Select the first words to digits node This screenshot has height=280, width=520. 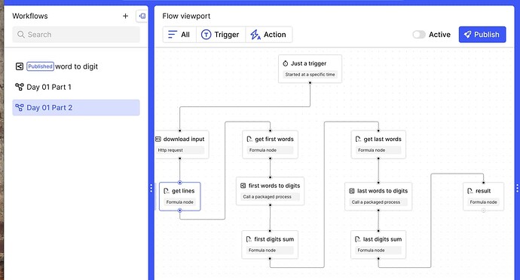tap(270, 191)
